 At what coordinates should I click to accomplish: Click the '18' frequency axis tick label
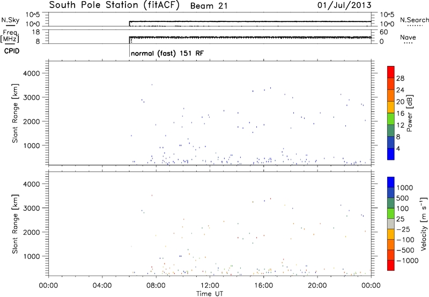point(36,32)
